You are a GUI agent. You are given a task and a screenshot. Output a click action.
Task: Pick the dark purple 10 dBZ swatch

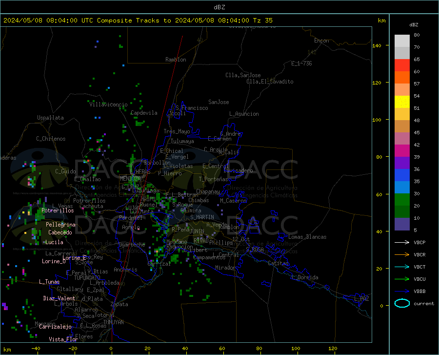402,224
